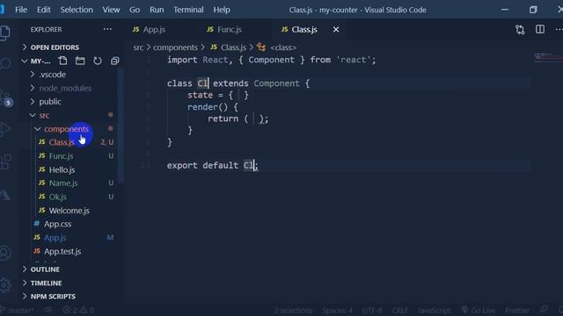Viewport: 563px width, 316px height.
Task: Open the View menu
Action: [x=111, y=10]
